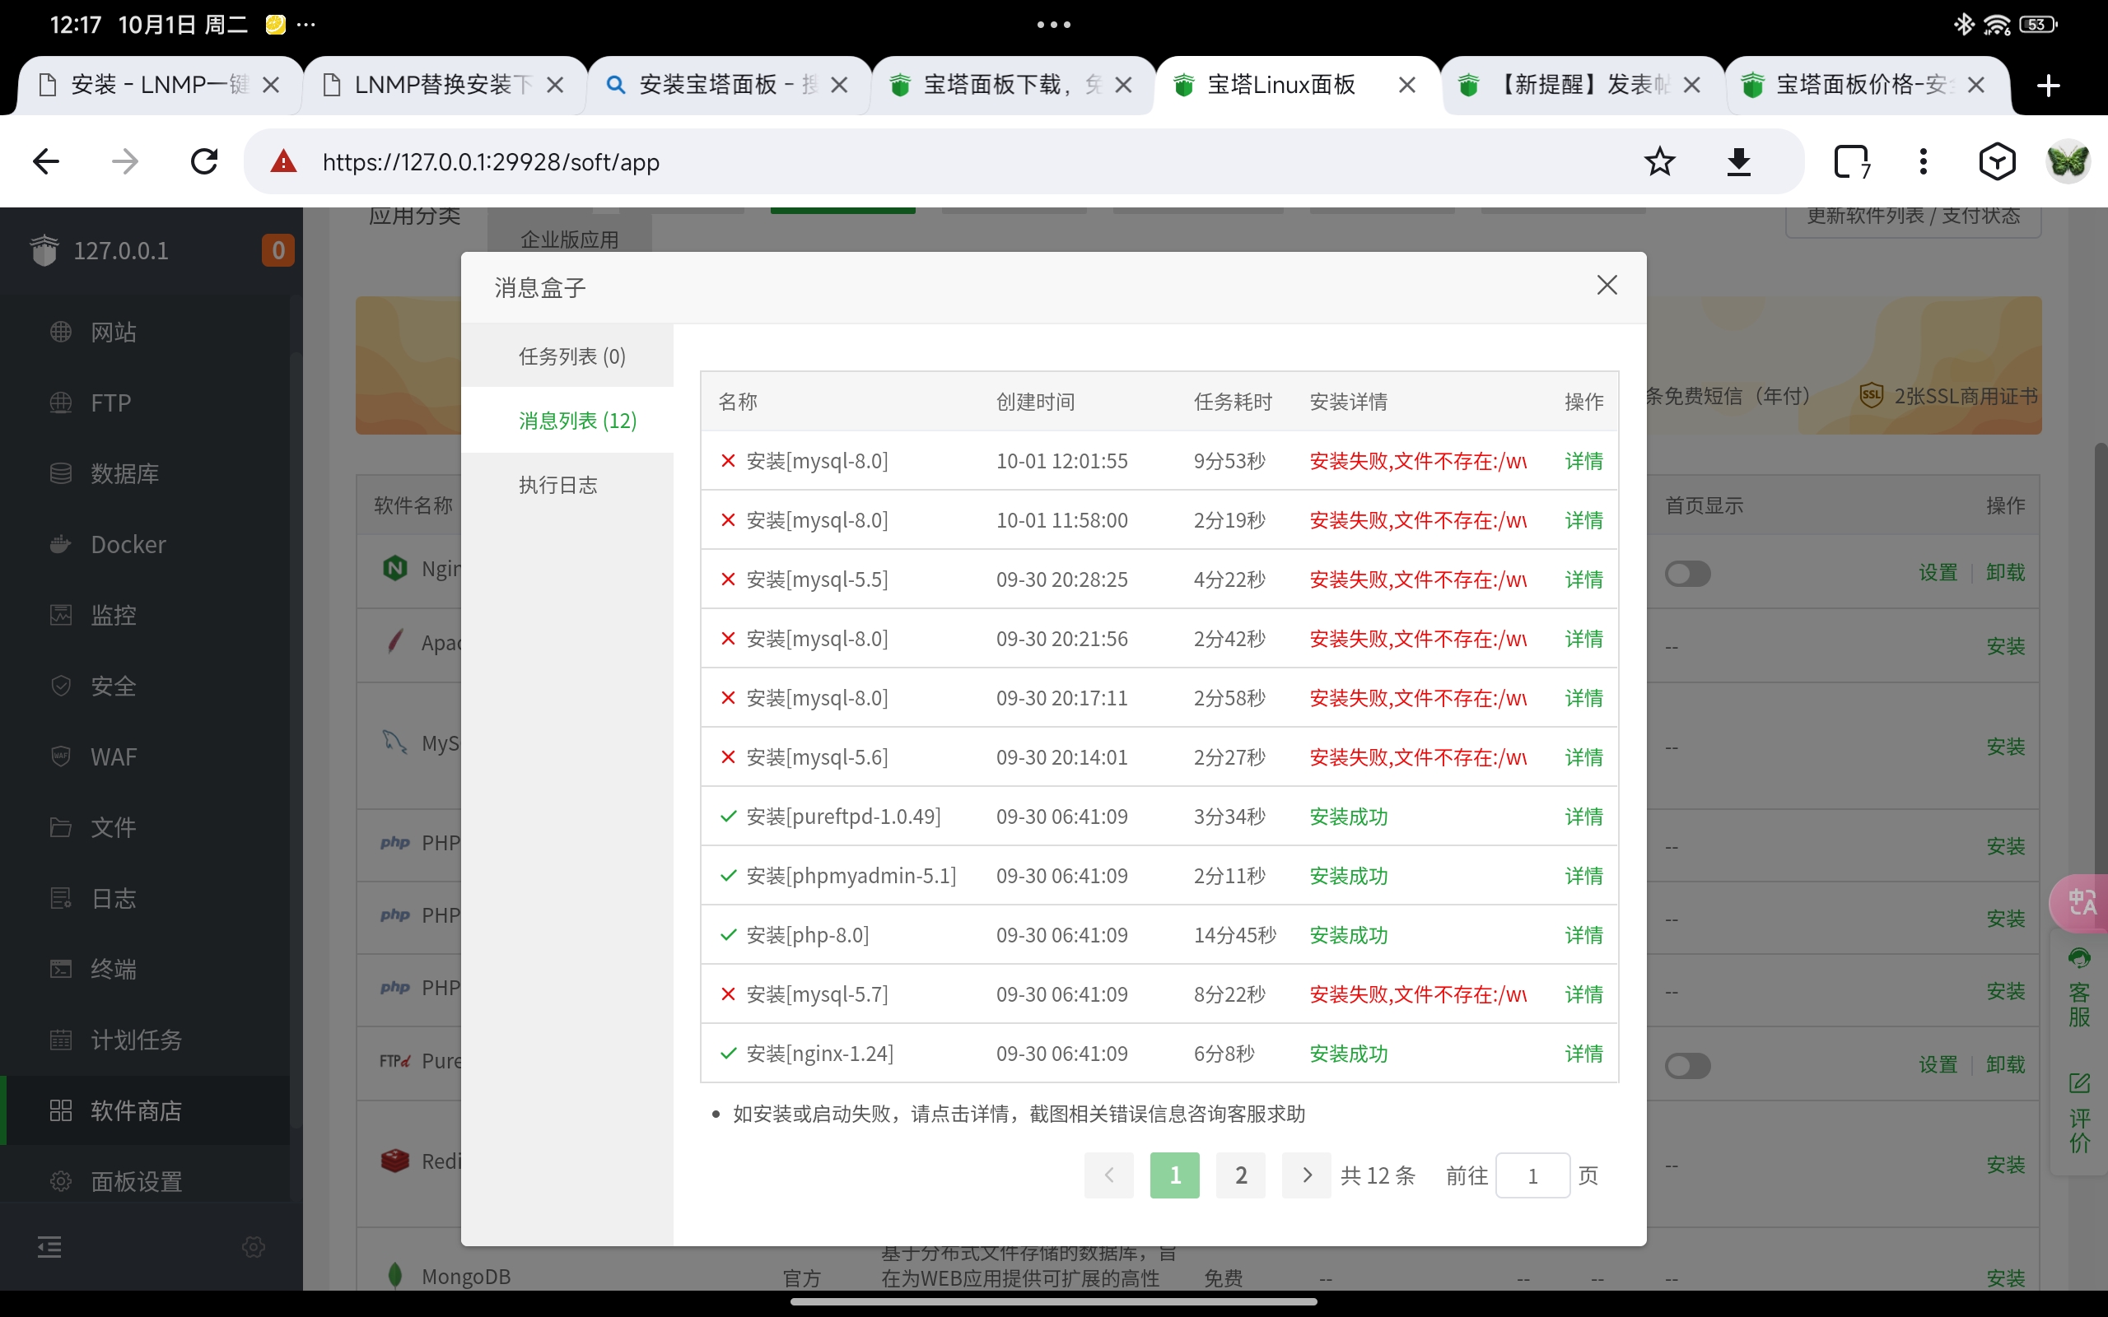Click the hexagon extension icon
2108x1317 pixels.
point(1997,161)
